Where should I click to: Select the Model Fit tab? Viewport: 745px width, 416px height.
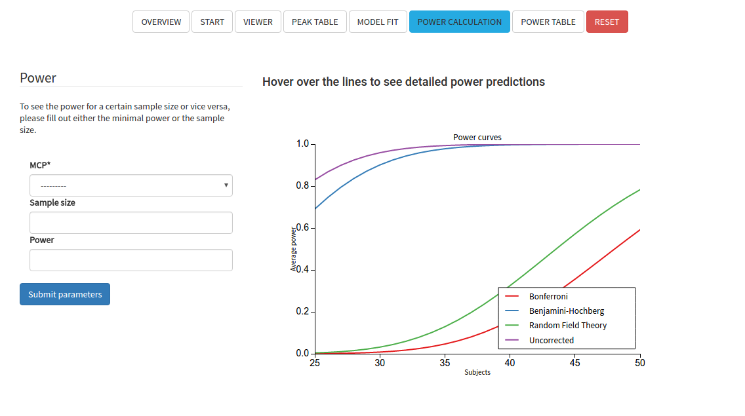tap(378, 22)
